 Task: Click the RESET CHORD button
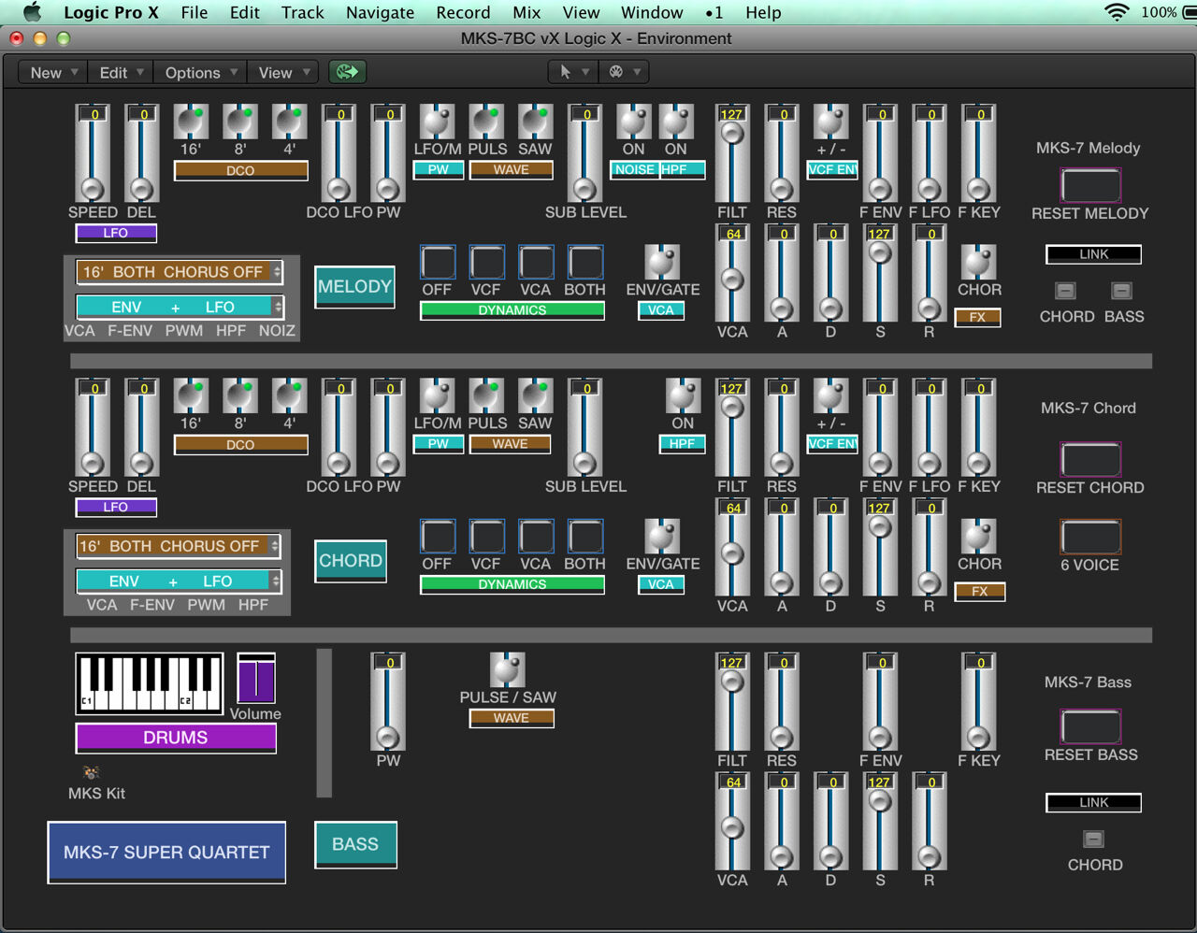(x=1090, y=459)
